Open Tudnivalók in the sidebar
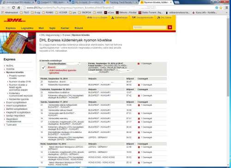Viewport: 231px width, 168px height. (x=11, y=125)
